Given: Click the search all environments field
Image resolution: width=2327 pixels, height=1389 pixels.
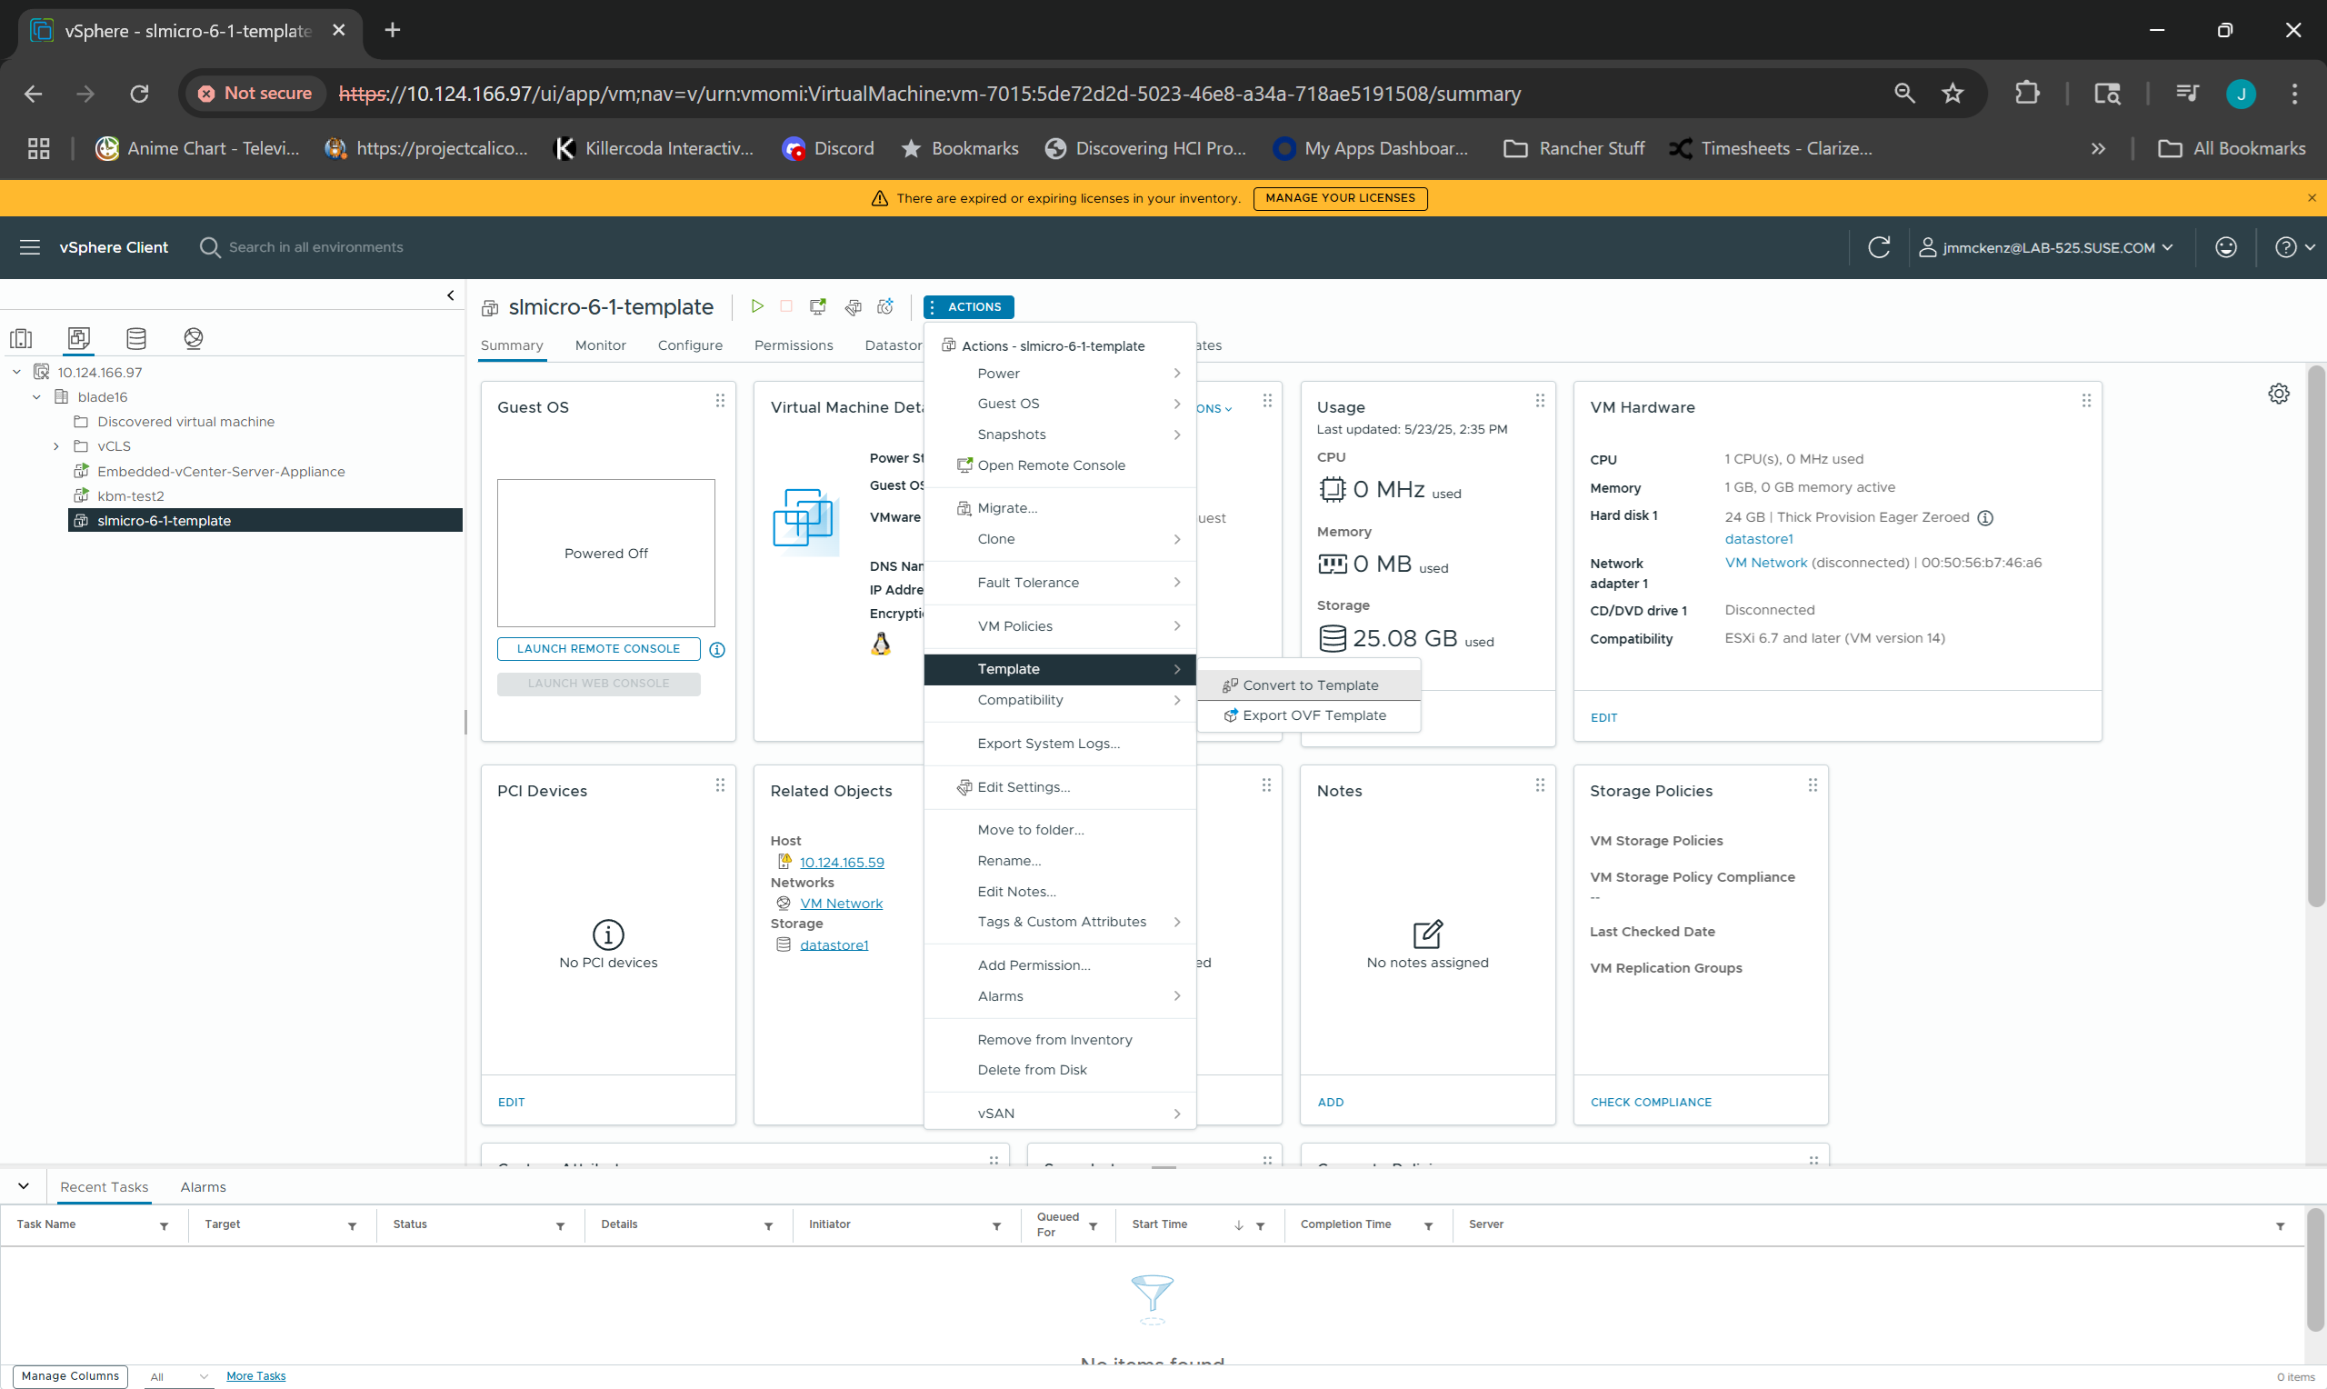Looking at the screenshot, I should [315, 247].
